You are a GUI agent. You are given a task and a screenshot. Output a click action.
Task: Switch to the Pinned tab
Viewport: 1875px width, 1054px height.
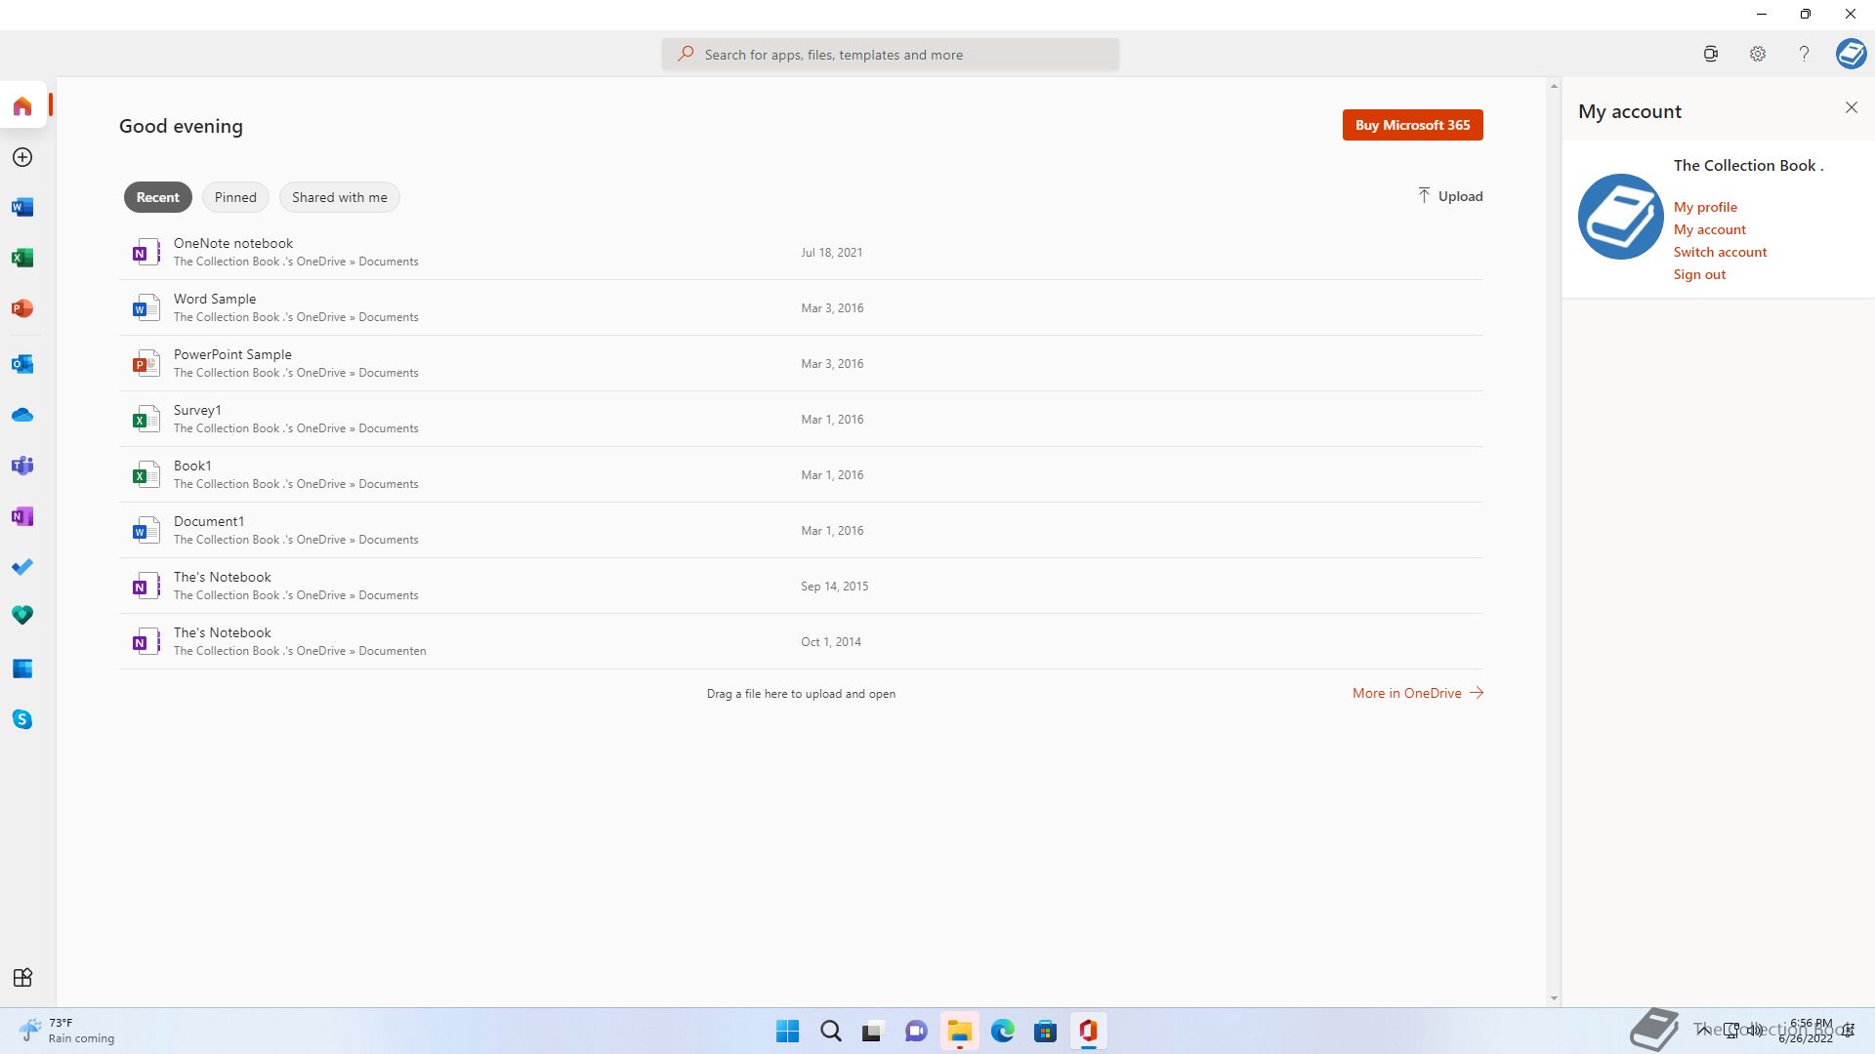pyautogui.click(x=235, y=197)
